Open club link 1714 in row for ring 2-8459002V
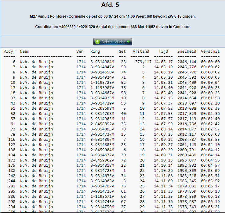225x213 pixels. (x=81, y=160)
